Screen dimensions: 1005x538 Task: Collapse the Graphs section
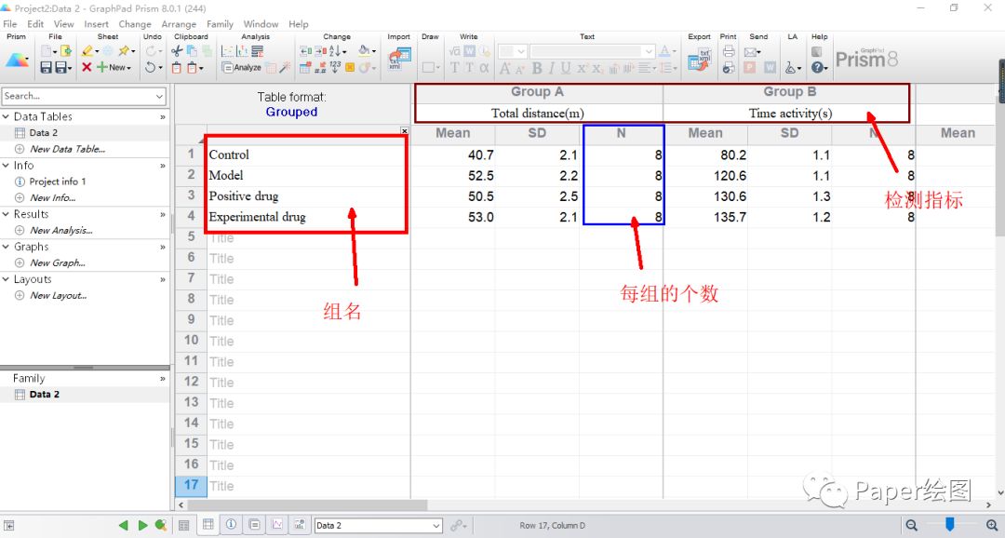(6, 247)
